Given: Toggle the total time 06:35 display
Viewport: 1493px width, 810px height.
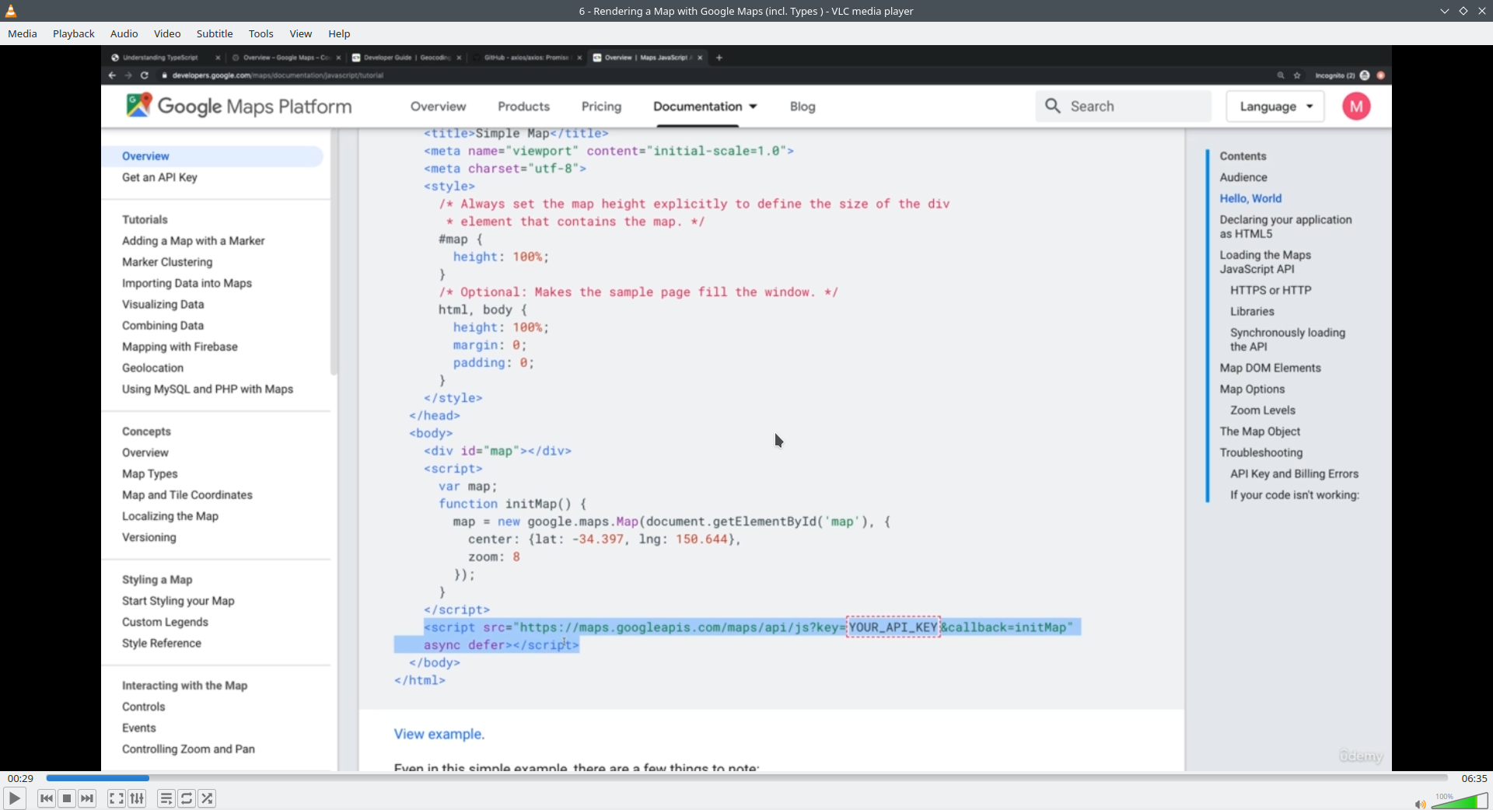Looking at the screenshot, I should [1474, 778].
